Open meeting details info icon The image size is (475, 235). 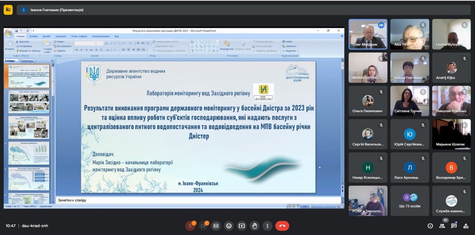(430, 226)
